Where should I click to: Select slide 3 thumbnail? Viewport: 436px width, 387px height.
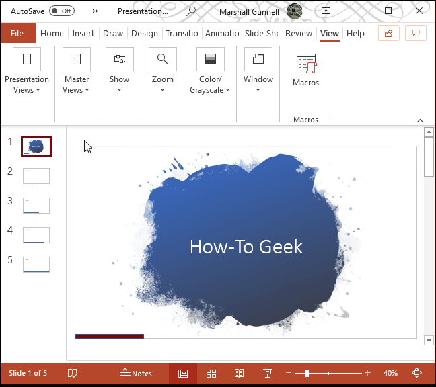tap(36, 205)
